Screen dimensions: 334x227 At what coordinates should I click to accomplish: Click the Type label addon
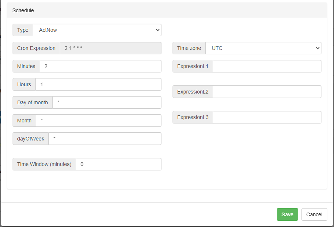click(x=23, y=30)
